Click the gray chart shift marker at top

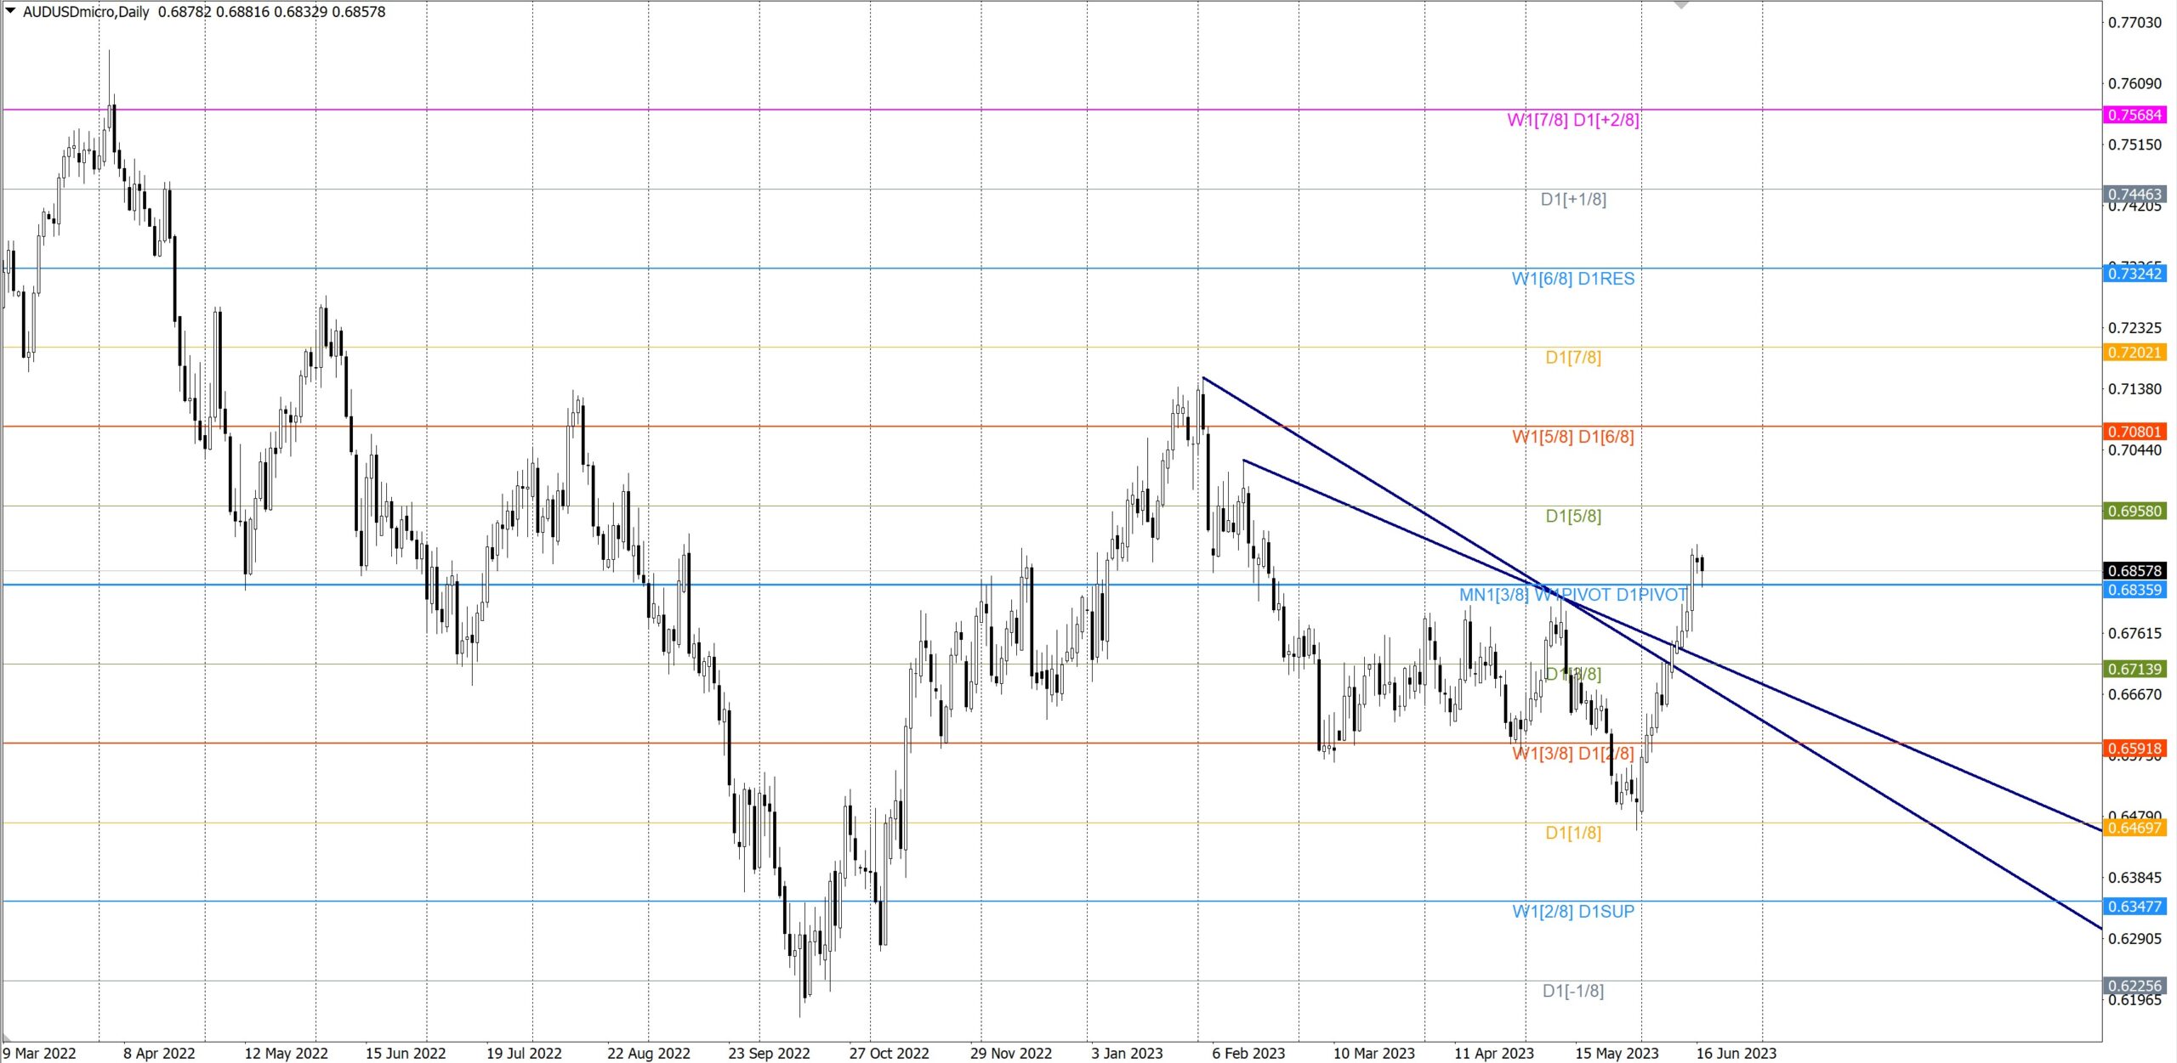tap(1680, 5)
